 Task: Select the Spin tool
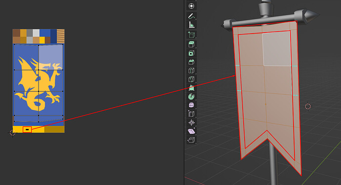pos(191,97)
